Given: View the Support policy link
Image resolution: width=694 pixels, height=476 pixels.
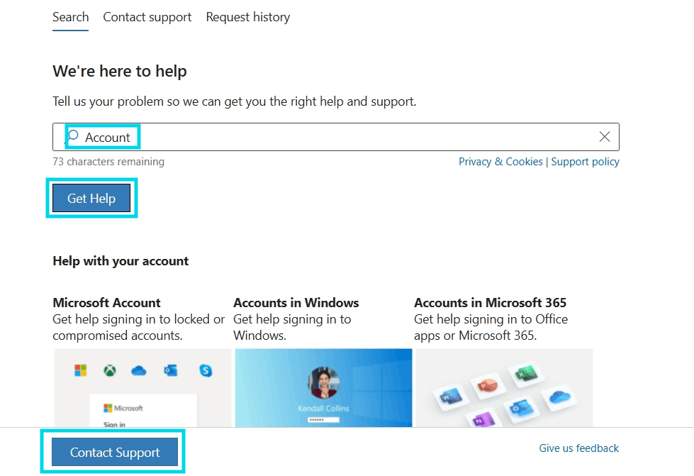Looking at the screenshot, I should (x=585, y=162).
